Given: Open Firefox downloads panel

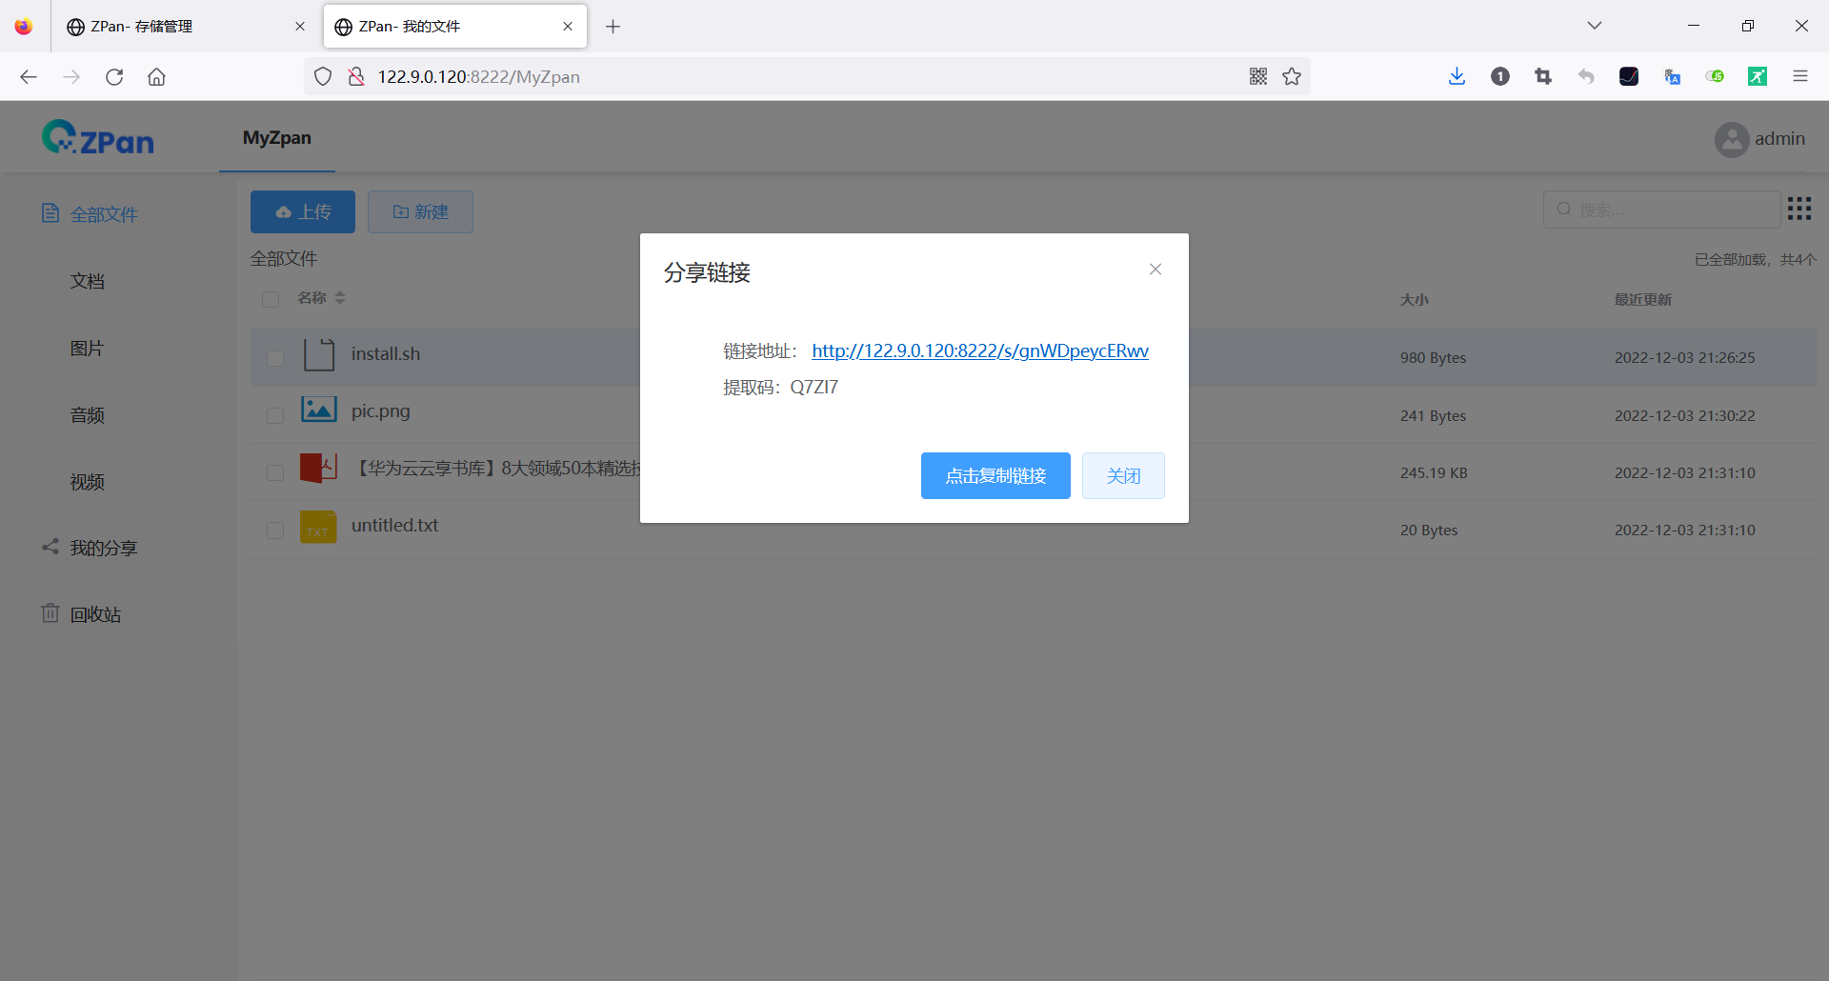Looking at the screenshot, I should pyautogui.click(x=1456, y=76).
